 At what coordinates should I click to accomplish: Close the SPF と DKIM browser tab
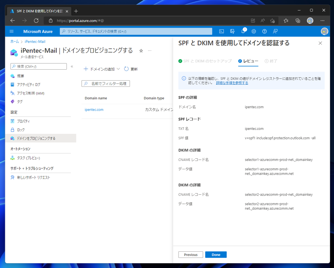point(67,11)
